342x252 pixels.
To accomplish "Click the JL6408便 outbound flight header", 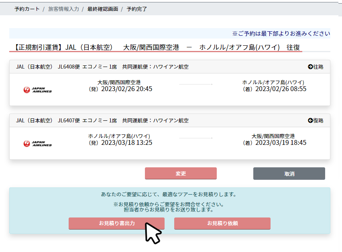I will (x=102, y=67).
